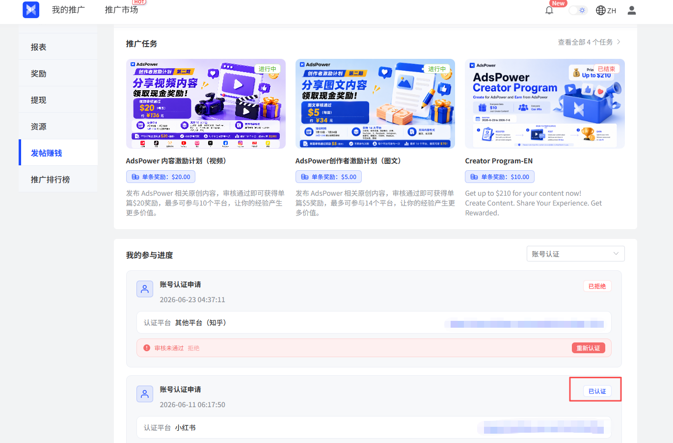Click money icon in $5.00 reward tag

click(x=305, y=177)
